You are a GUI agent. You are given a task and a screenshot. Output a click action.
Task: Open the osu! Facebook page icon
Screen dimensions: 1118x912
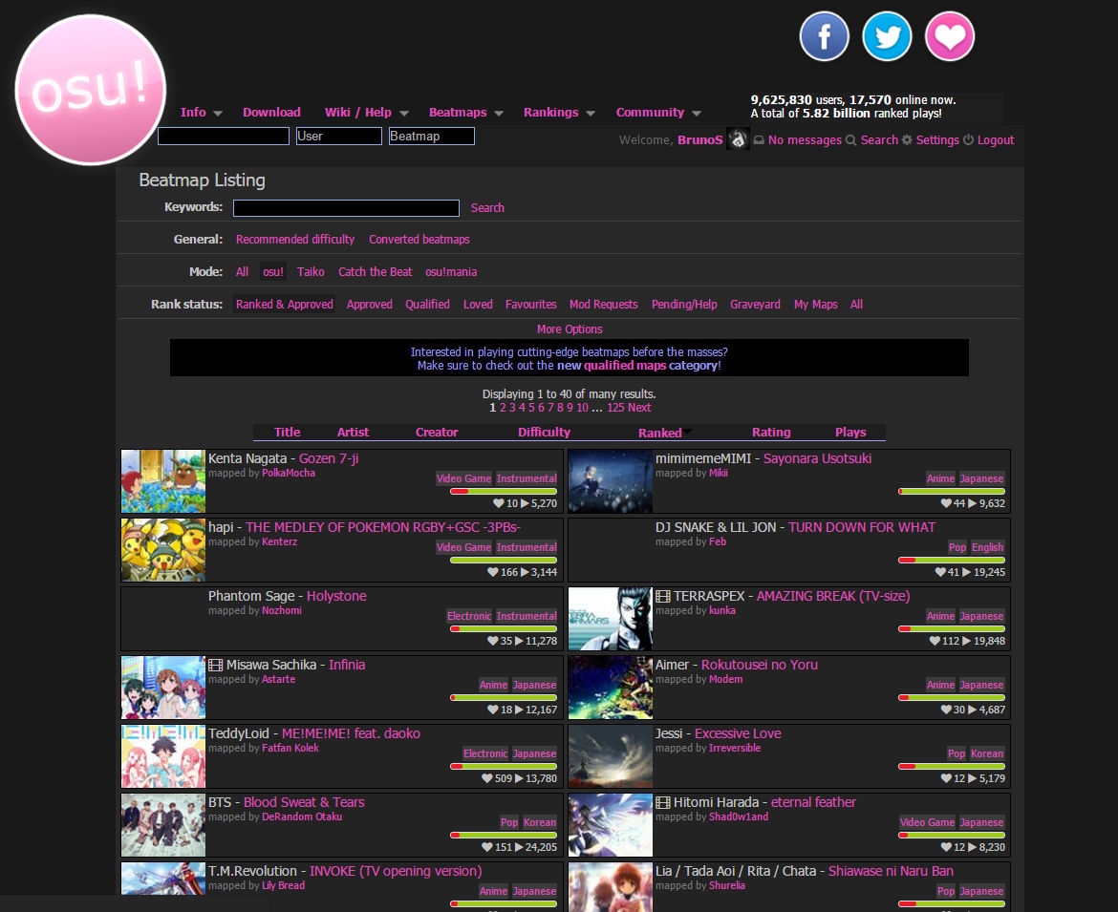pos(824,37)
